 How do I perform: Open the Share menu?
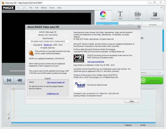tap(52, 8)
